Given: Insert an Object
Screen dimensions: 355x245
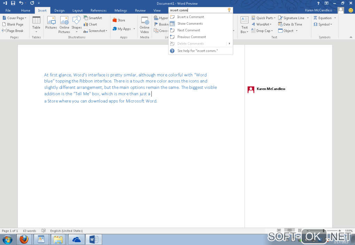Looking at the screenshot, I should point(287,31).
